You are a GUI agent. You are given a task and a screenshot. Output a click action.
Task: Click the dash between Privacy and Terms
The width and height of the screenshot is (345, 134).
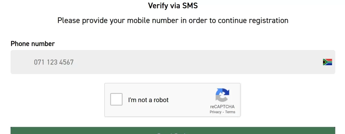[x=223, y=112]
